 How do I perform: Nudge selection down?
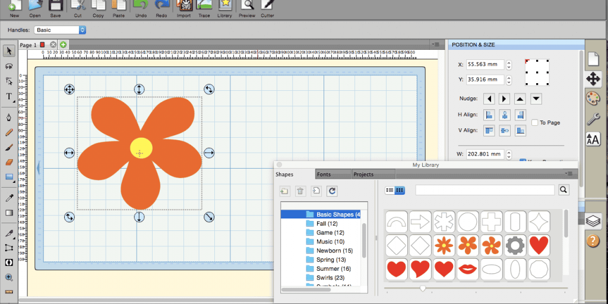[x=536, y=99]
